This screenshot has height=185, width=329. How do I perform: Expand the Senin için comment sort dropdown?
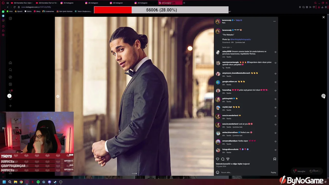(227, 47)
